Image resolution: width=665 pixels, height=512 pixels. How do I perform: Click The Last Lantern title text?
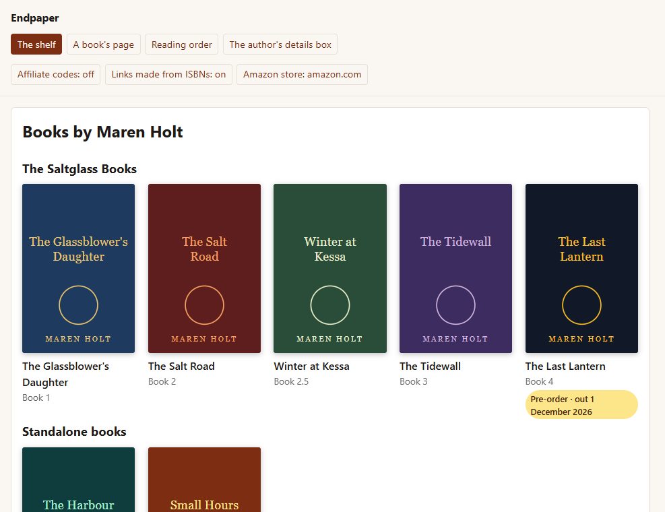pyautogui.click(x=565, y=366)
